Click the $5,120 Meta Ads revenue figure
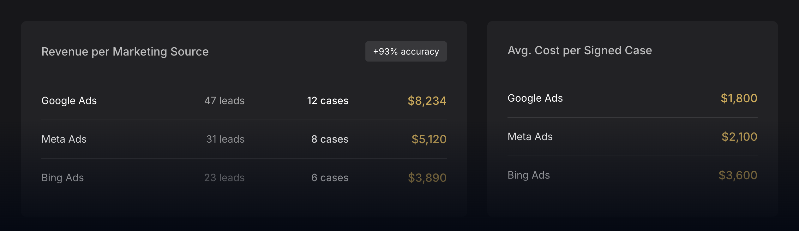Image resolution: width=799 pixels, height=231 pixels. [x=429, y=139]
